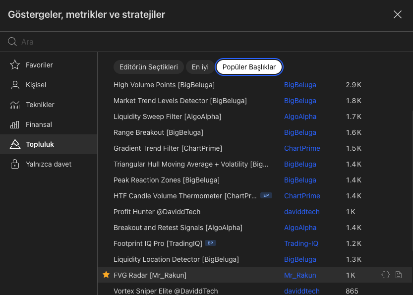Click the 1.7K count on Liquidity Sweep Filter
Image resolution: width=413 pixels, height=295 pixels.
point(354,117)
